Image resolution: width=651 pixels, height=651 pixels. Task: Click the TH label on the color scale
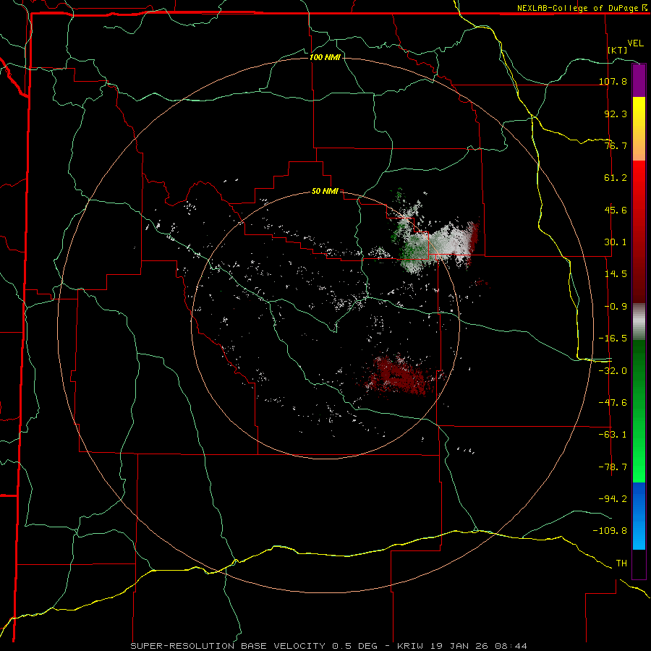point(621,563)
